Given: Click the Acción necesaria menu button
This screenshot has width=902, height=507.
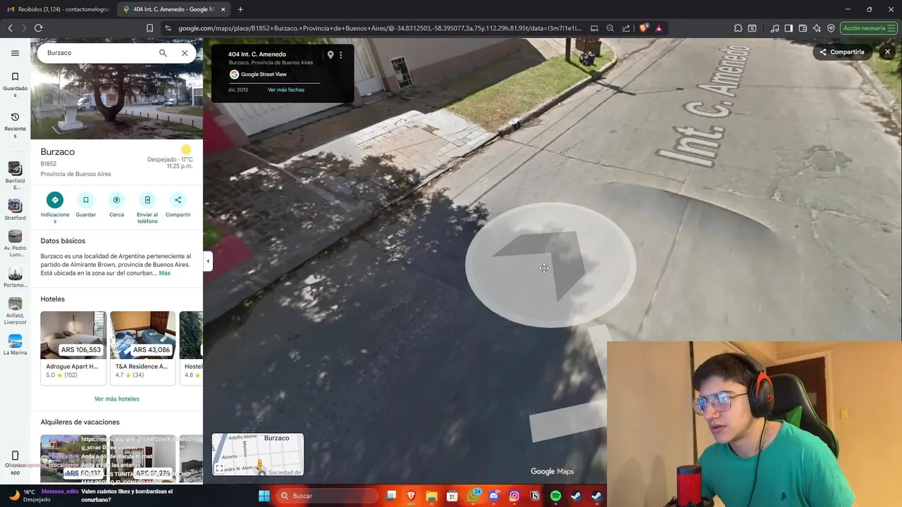Looking at the screenshot, I should coord(867,28).
